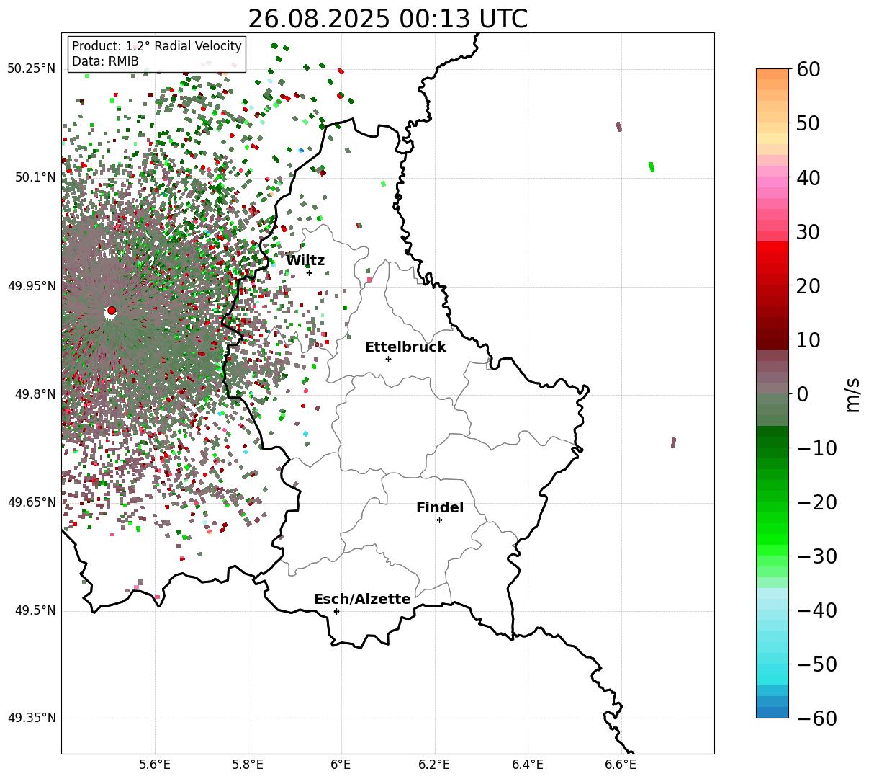Select the Findel station label
The height and width of the screenshot is (779, 869).
pyautogui.click(x=440, y=508)
